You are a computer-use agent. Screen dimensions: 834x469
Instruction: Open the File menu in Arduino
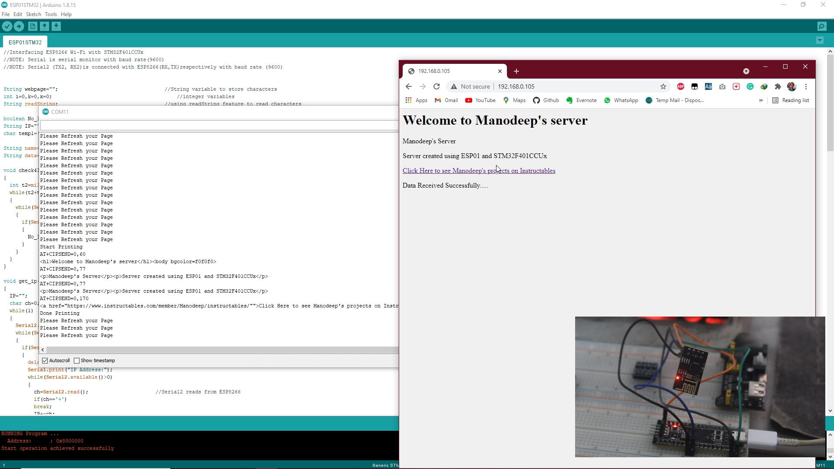click(x=6, y=14)
